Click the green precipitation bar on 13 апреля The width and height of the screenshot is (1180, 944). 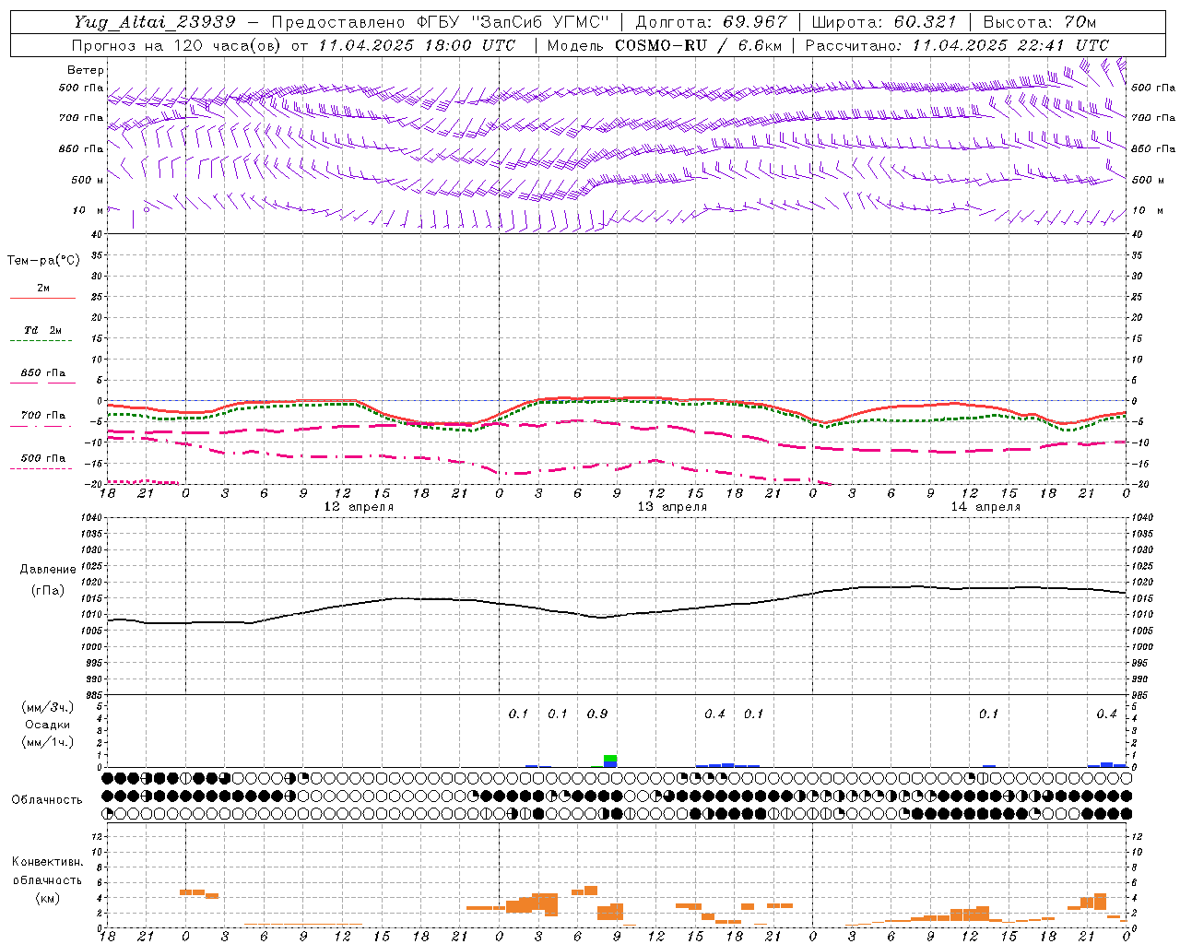tap(610, 759)
